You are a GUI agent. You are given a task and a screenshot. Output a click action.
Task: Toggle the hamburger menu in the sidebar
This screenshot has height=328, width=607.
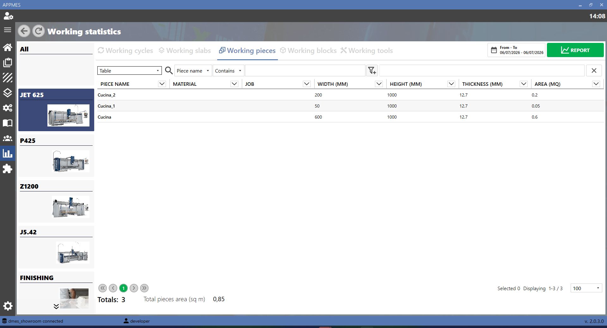(8, 30)
